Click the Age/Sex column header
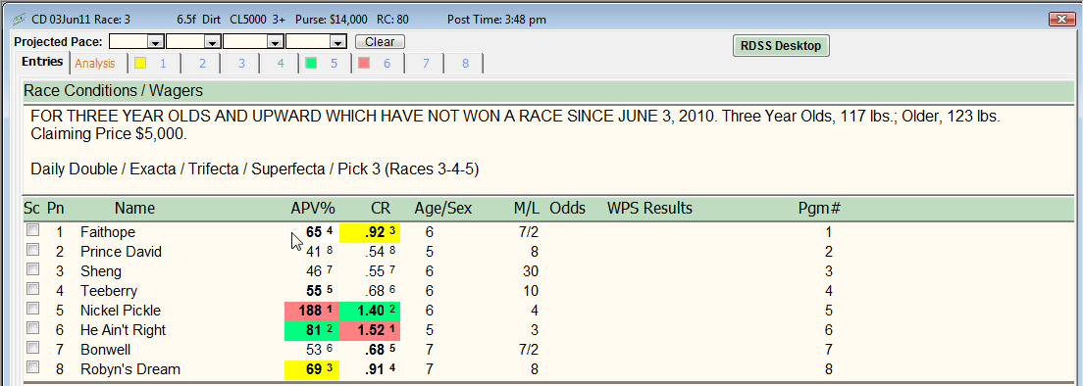 click(x=442, y=208)
